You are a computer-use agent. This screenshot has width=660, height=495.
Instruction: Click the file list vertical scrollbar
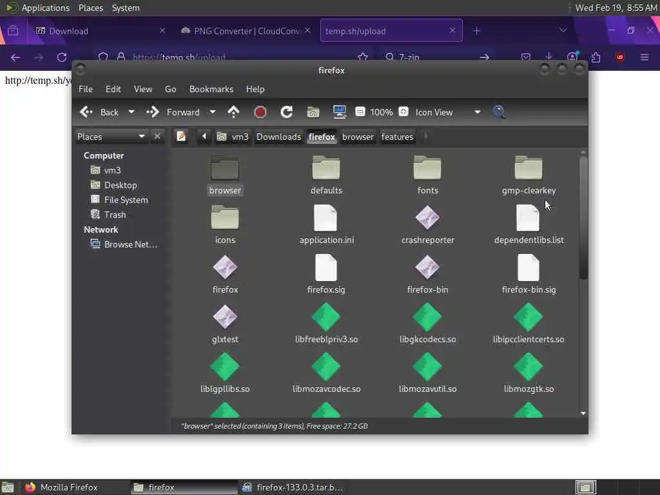[x=583, y=218]
